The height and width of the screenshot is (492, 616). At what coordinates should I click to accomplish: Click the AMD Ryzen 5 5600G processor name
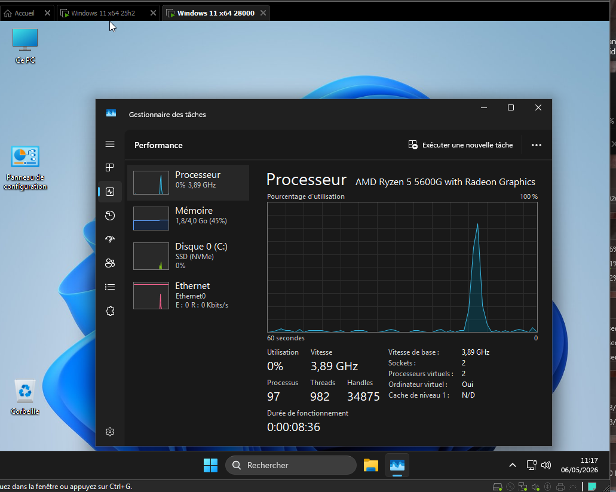tap(445, 182)
